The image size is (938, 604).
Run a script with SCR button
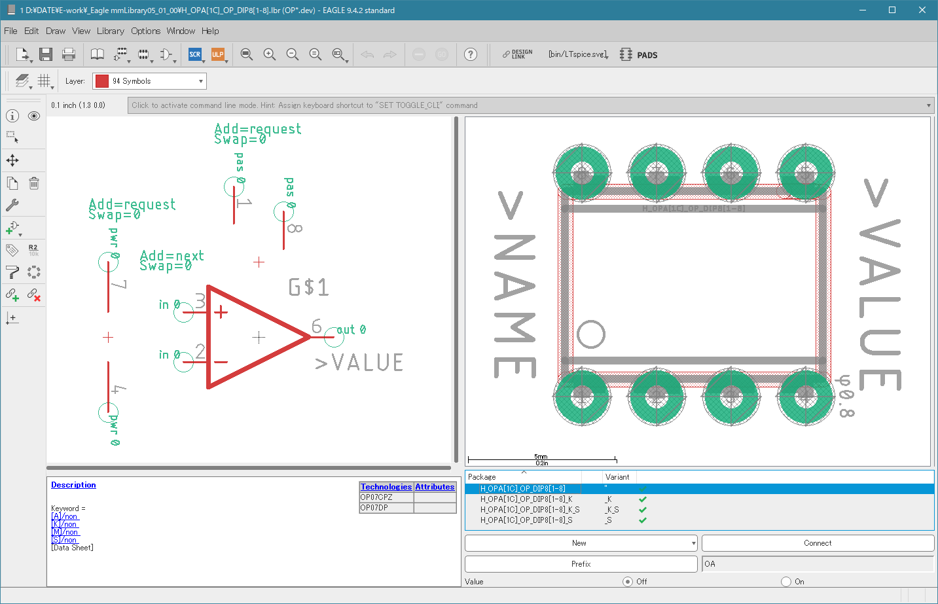(x=194, y=54)
